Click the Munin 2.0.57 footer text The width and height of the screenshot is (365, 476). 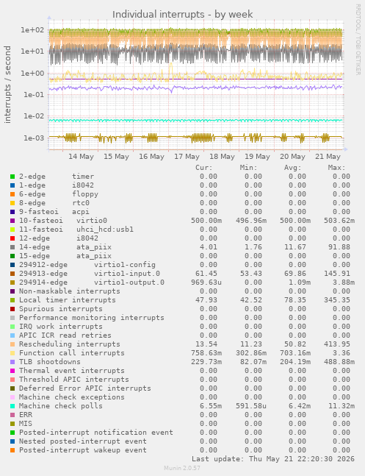click(x=182, y=468)
